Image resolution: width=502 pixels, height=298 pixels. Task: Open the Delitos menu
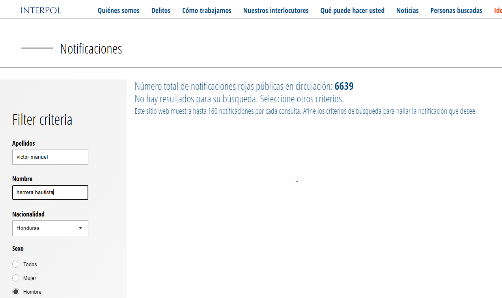[x=161, y=11]
